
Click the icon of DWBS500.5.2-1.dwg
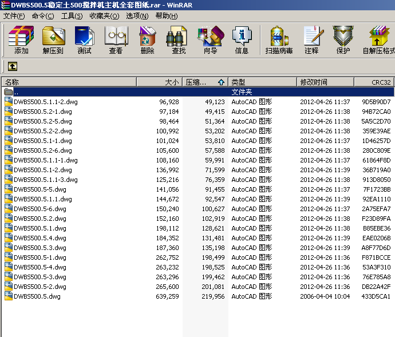(x=9, y=112)
